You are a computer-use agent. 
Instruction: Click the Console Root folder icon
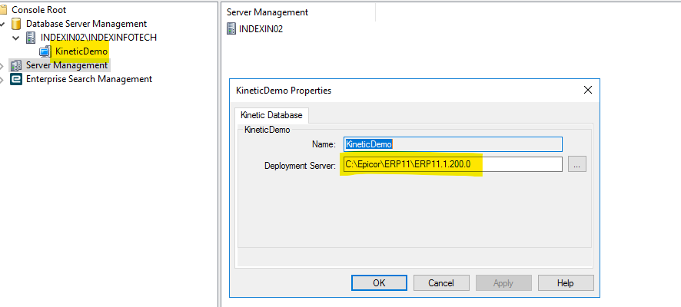click(3, 9)
